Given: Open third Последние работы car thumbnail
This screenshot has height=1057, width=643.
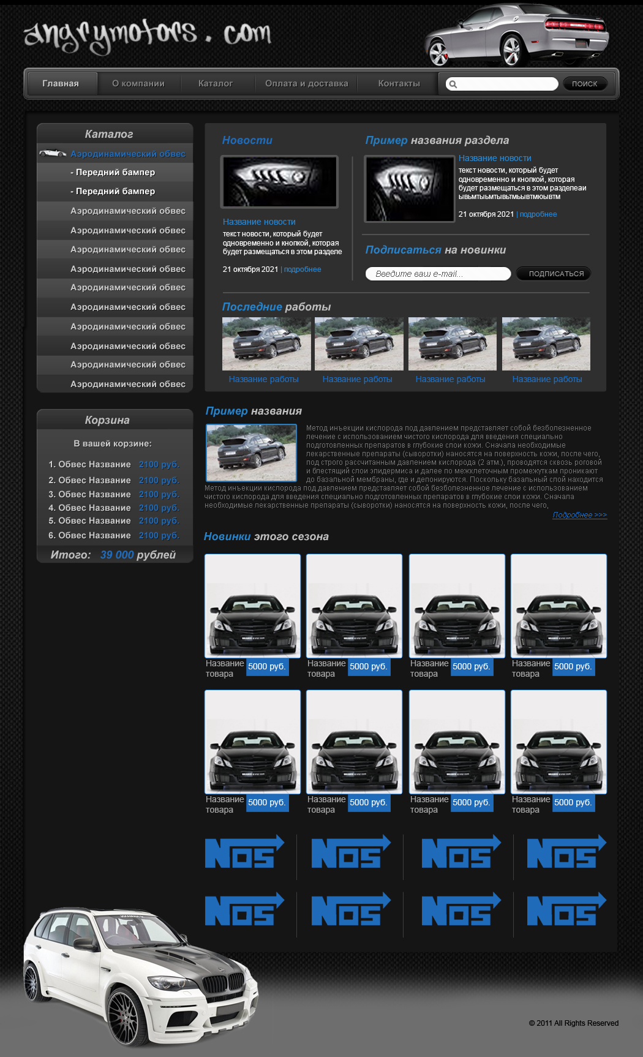Looking at the screenshot, I should point(453,344).
